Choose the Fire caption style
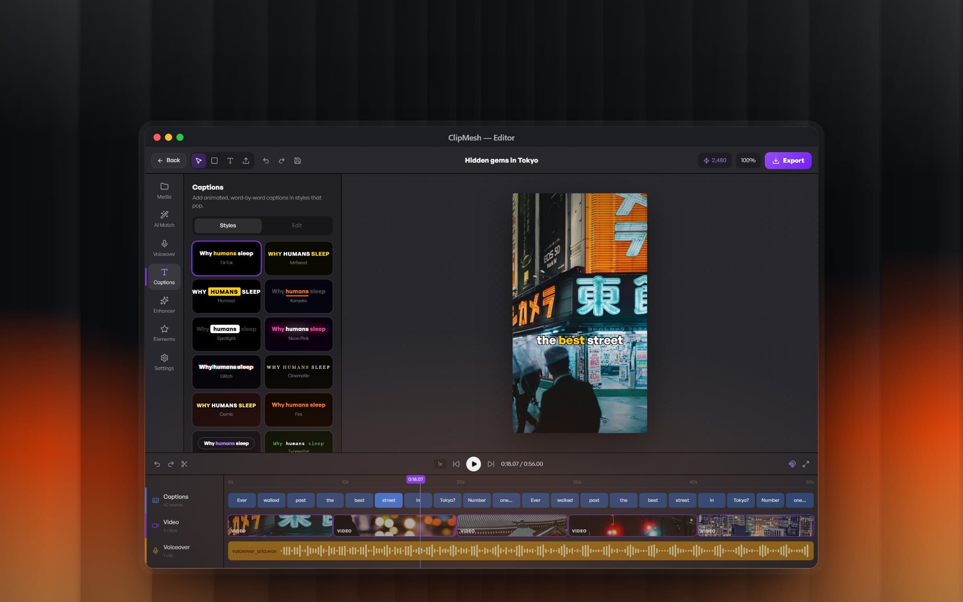The image size is (963, 602). [299, 409]
